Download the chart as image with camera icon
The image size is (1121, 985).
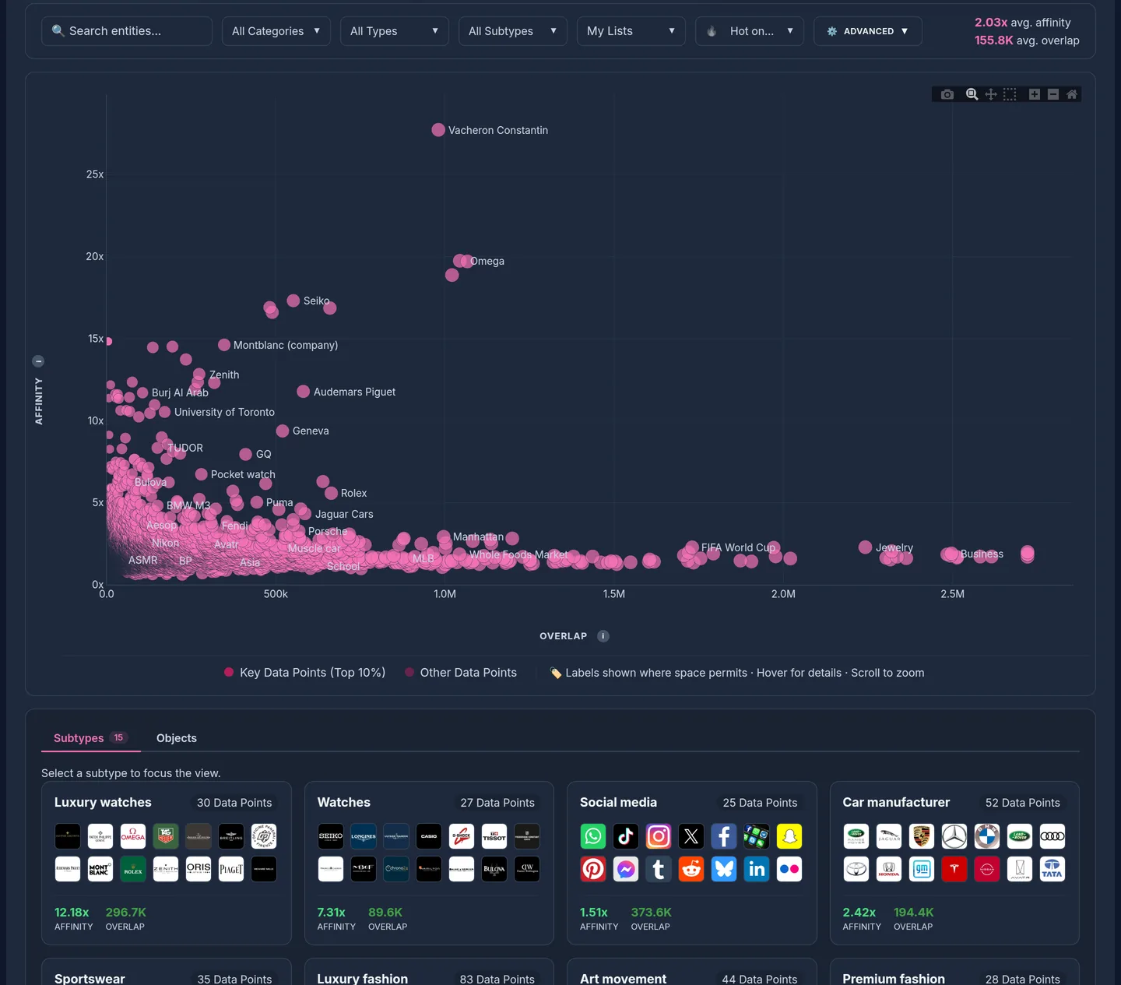947,94
